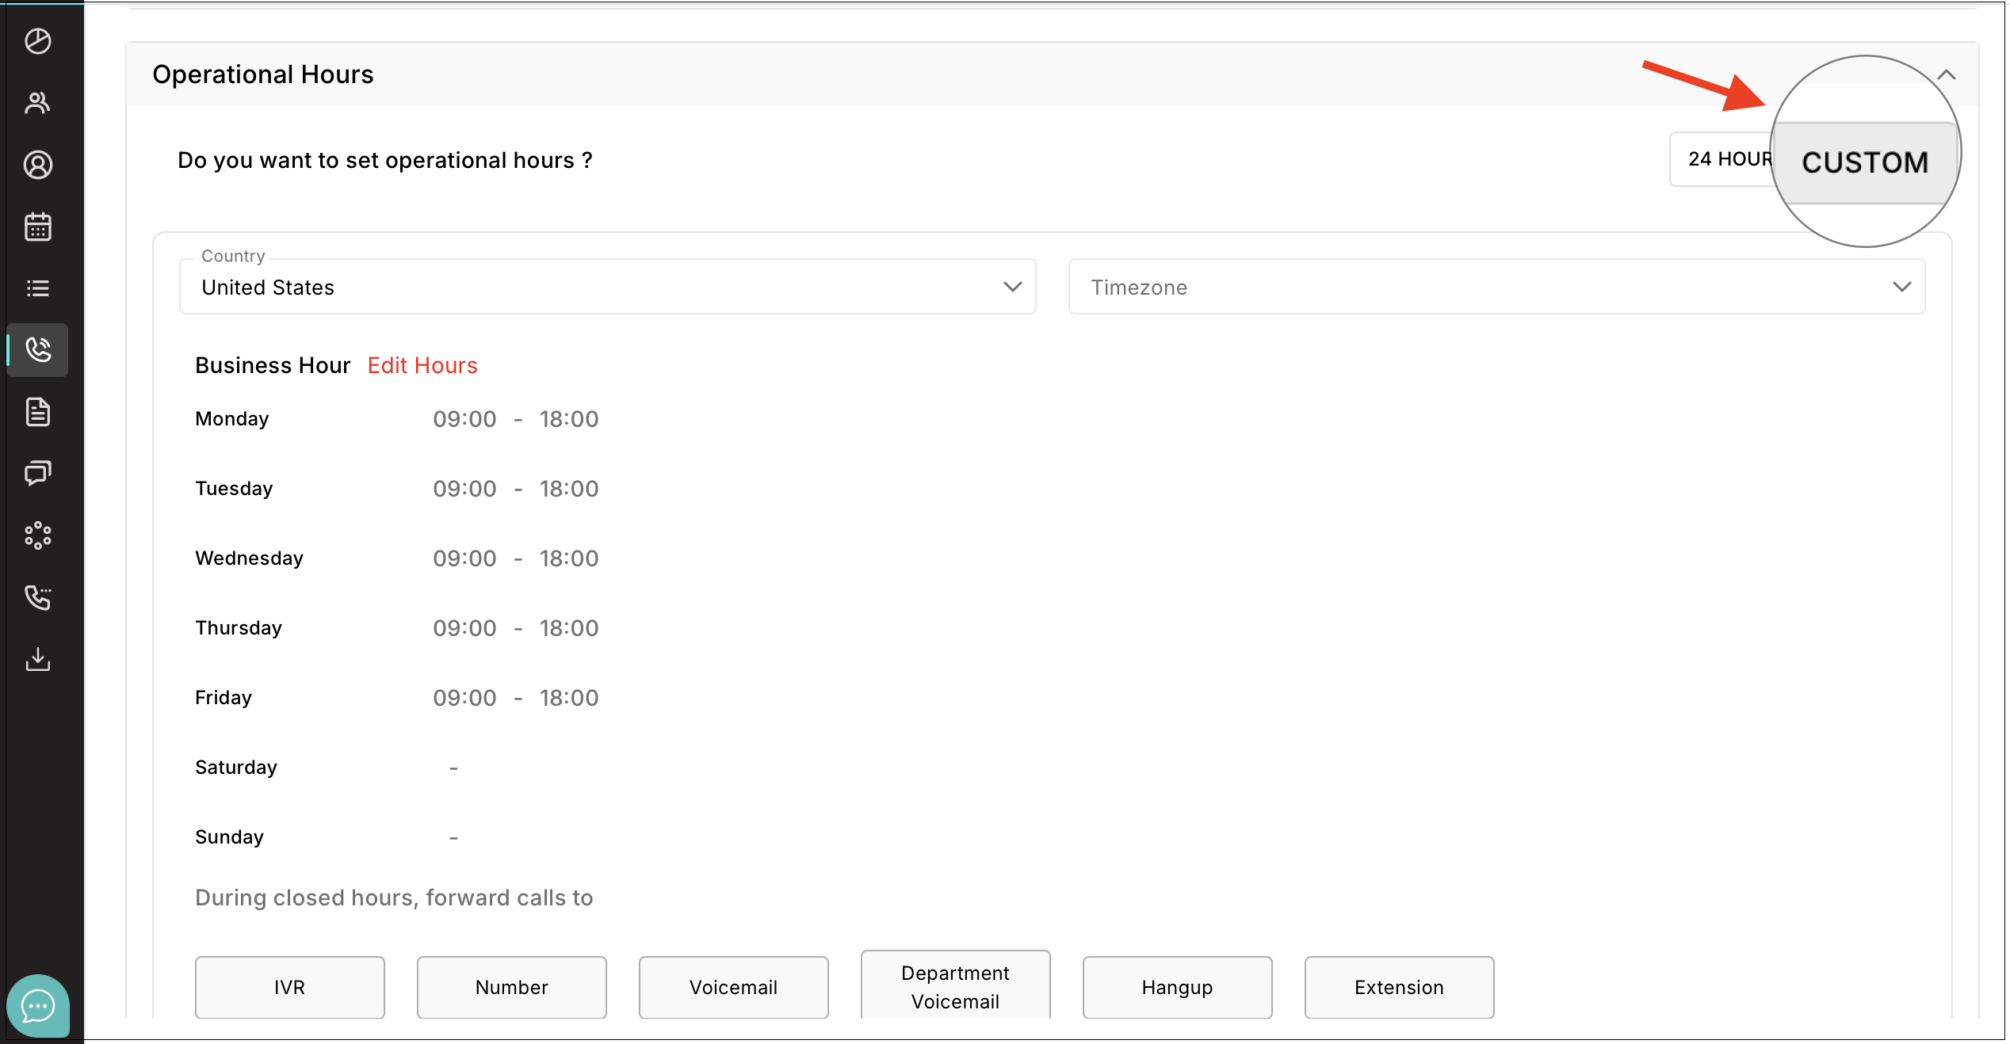Screen dimensions: 2010x1044
Task: Open the document report sidebar icon
Action: coord(37,412)
